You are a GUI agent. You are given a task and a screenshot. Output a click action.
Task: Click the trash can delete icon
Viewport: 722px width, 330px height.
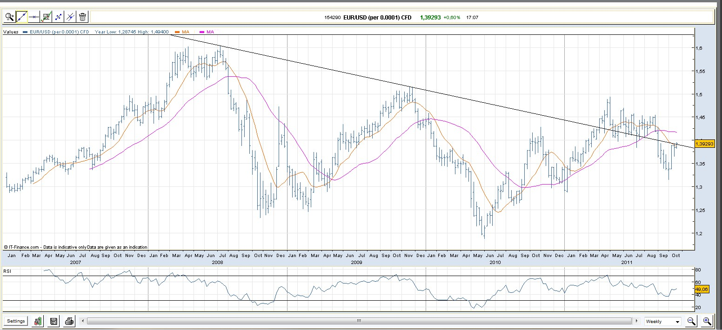[82, 17]
